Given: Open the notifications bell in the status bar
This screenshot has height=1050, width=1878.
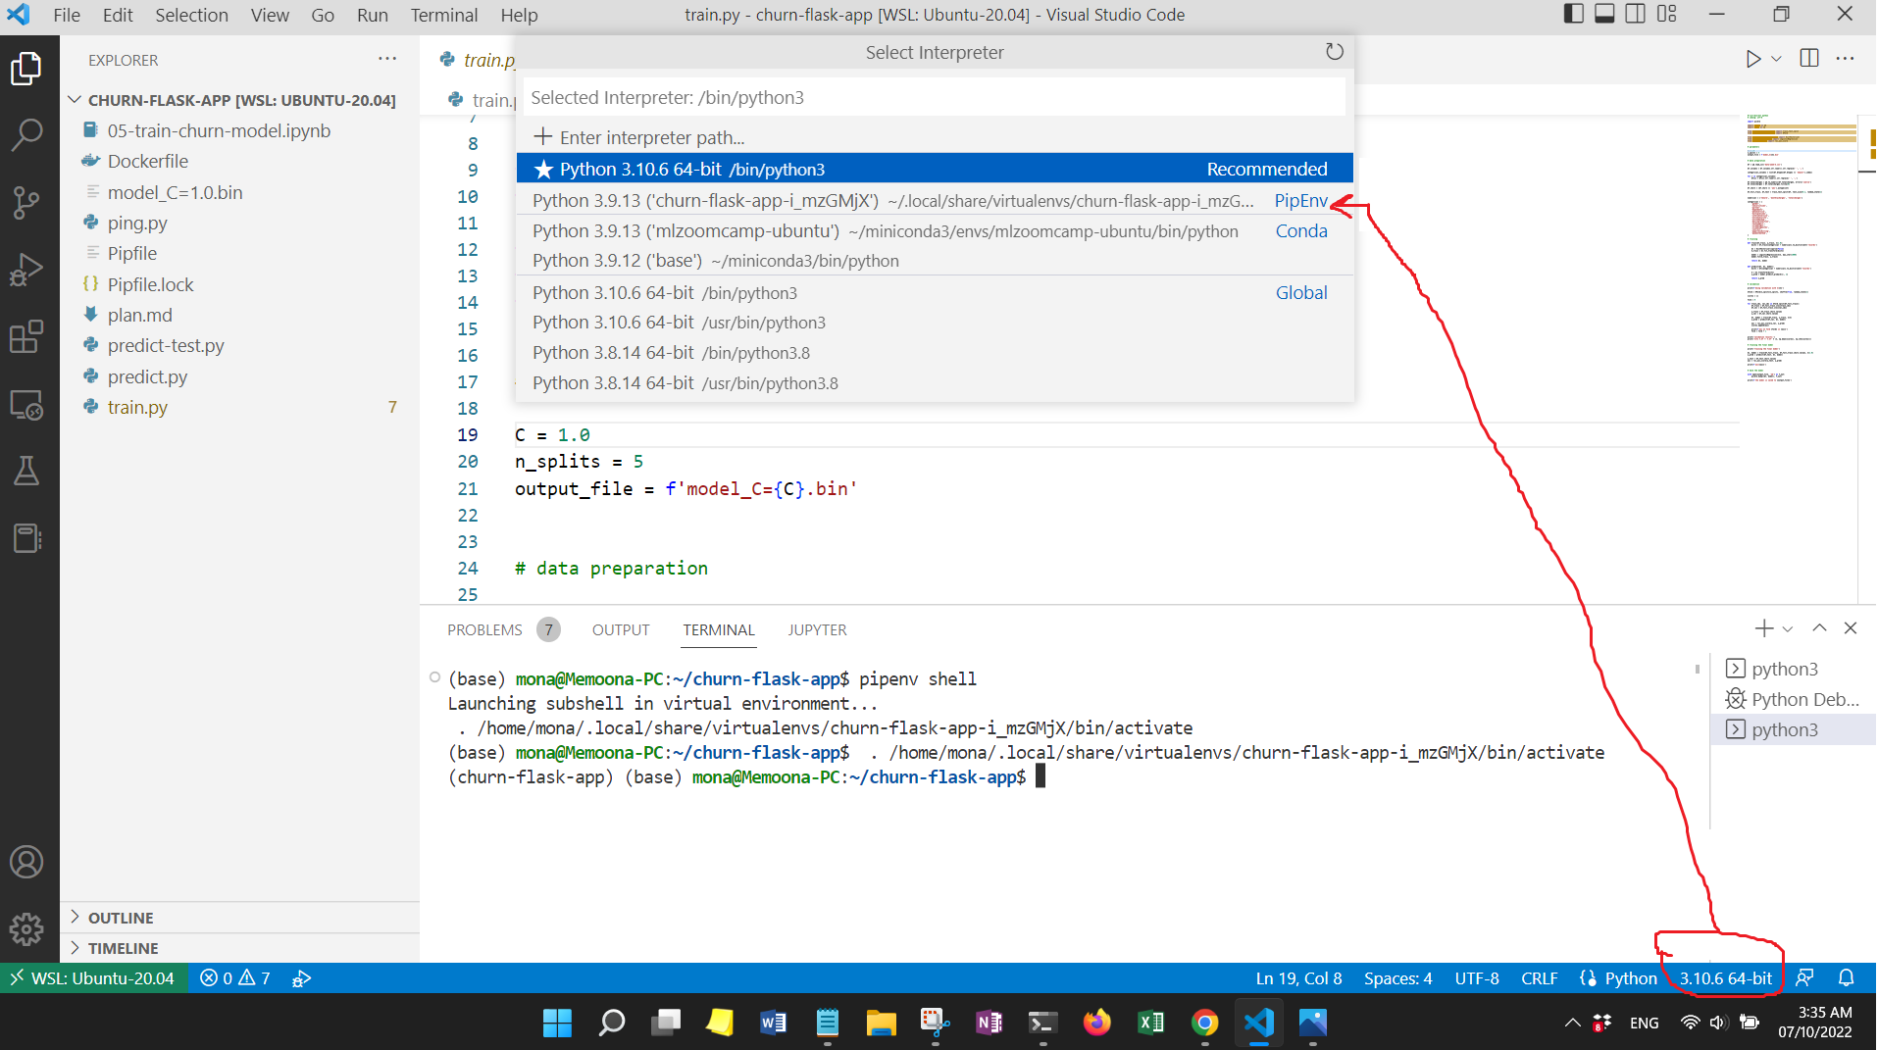Looking at the screenshot, I should coord(1846,978).
